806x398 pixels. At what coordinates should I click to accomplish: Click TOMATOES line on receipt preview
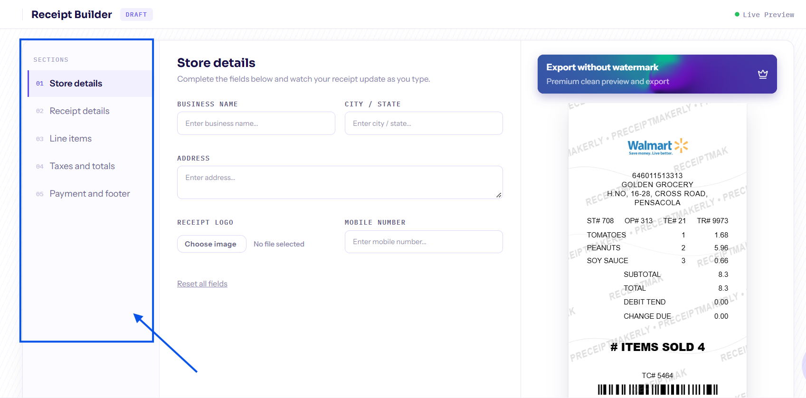click(x=657, y=235)
